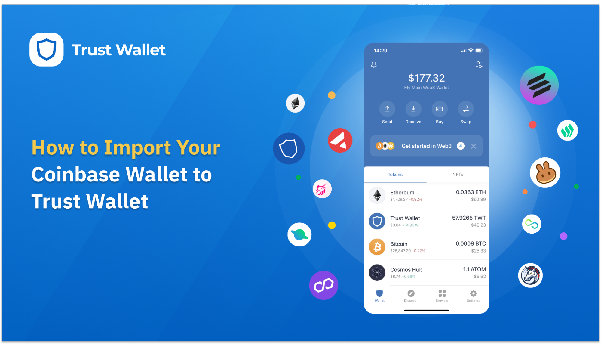Select the Tokens tab
The width and height of the screenshot is (601, 344).
tap(395, 175)
